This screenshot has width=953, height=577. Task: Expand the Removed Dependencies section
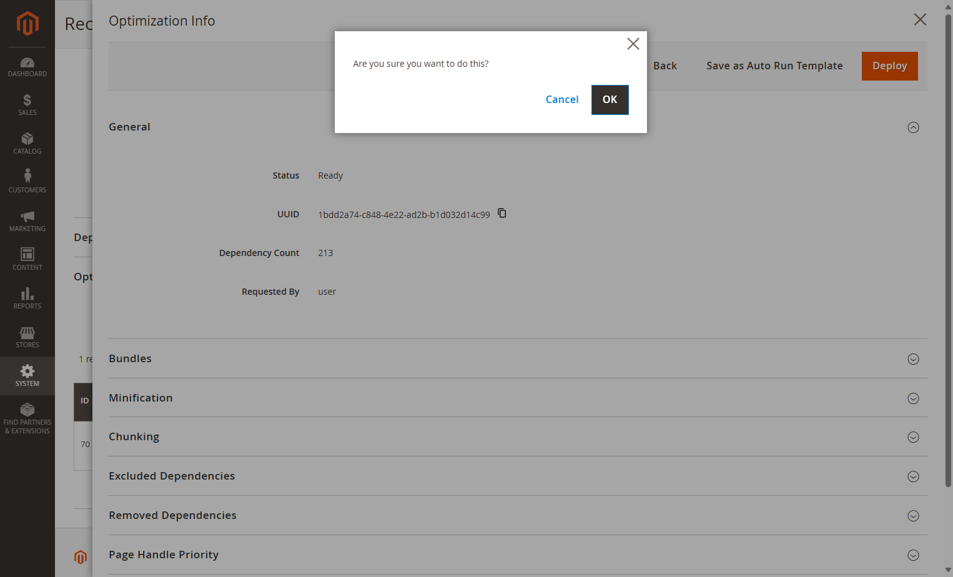[913, 516]
